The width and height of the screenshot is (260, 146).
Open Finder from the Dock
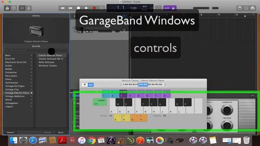coord(13,140)
